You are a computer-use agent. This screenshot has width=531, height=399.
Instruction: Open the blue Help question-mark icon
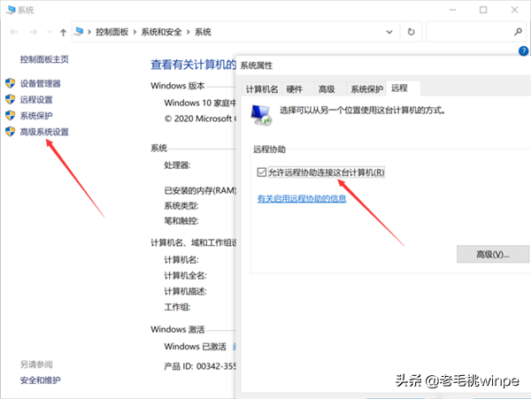pyautogui.click(x=523, y=51)
